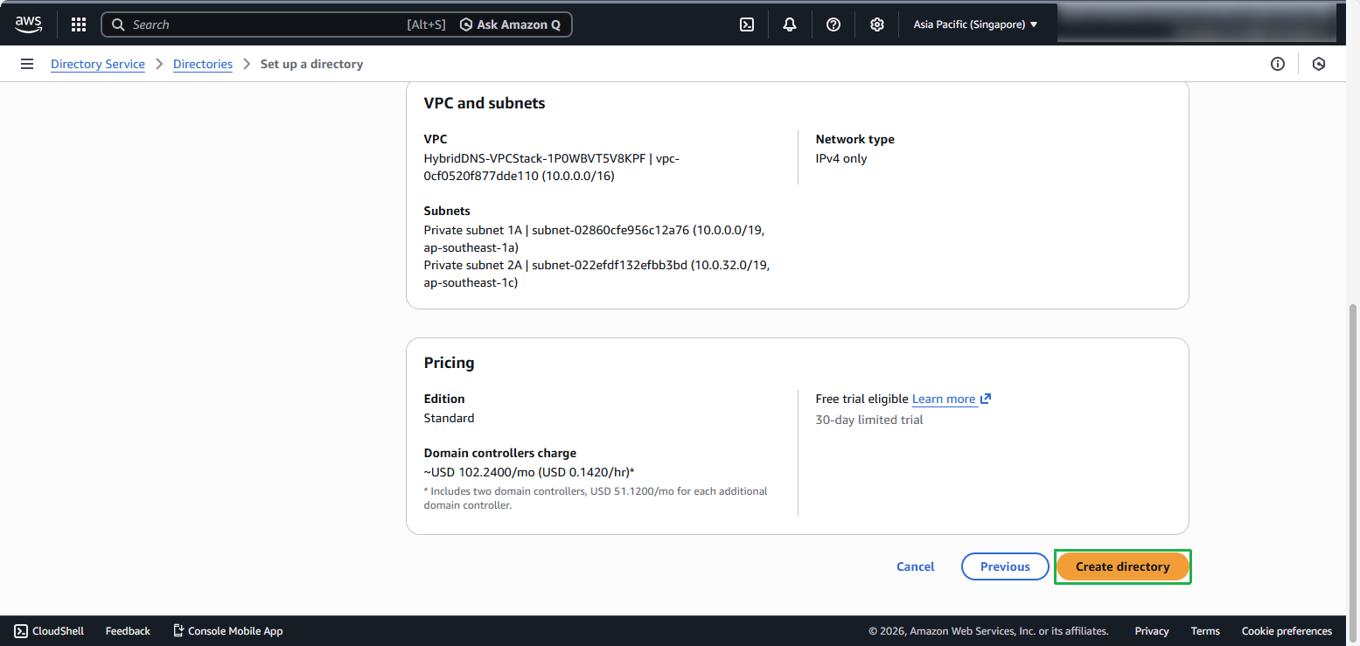Open Cookie preferences in the footer
Viewport: 1360px width, 646px height.
pyautogui.click(x=1287, y=631)
